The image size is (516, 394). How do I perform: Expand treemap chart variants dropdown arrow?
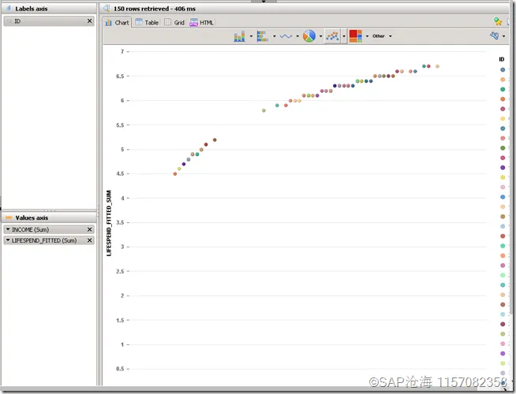(367, 36)
